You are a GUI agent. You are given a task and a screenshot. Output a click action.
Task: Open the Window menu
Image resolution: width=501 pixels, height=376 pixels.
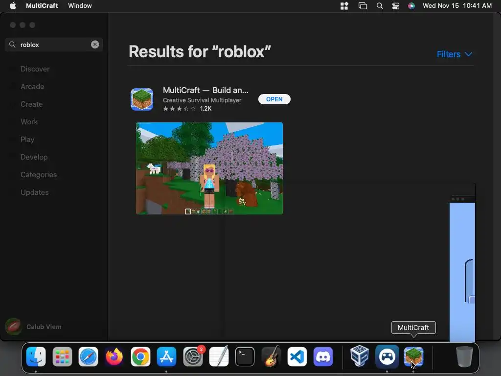[x=80, y=6]
